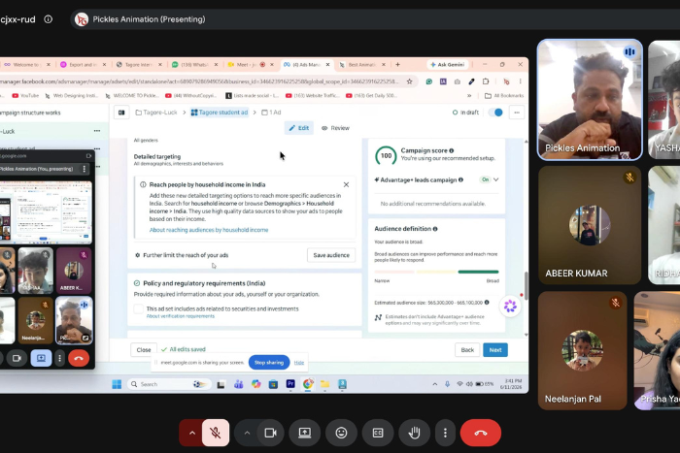Image resolution: width=680 pixels, height=453 pixels.
Task: Toggle the ad set on/off switch
Action: (x=495, y=113)
